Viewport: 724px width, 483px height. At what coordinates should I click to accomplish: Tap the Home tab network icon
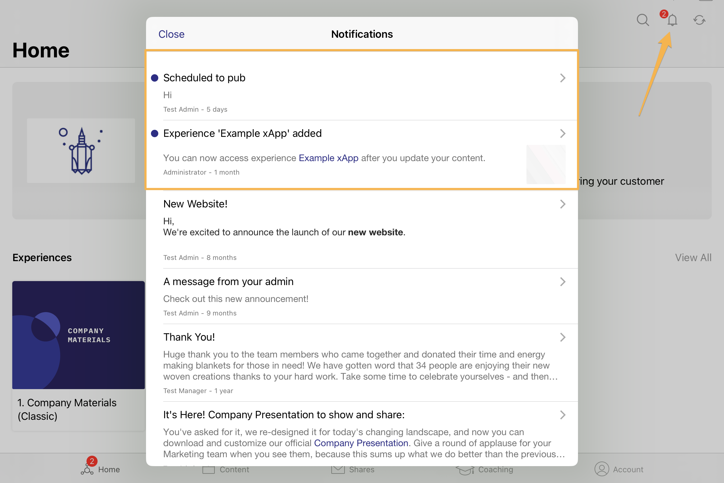click(x=87, y=470)
